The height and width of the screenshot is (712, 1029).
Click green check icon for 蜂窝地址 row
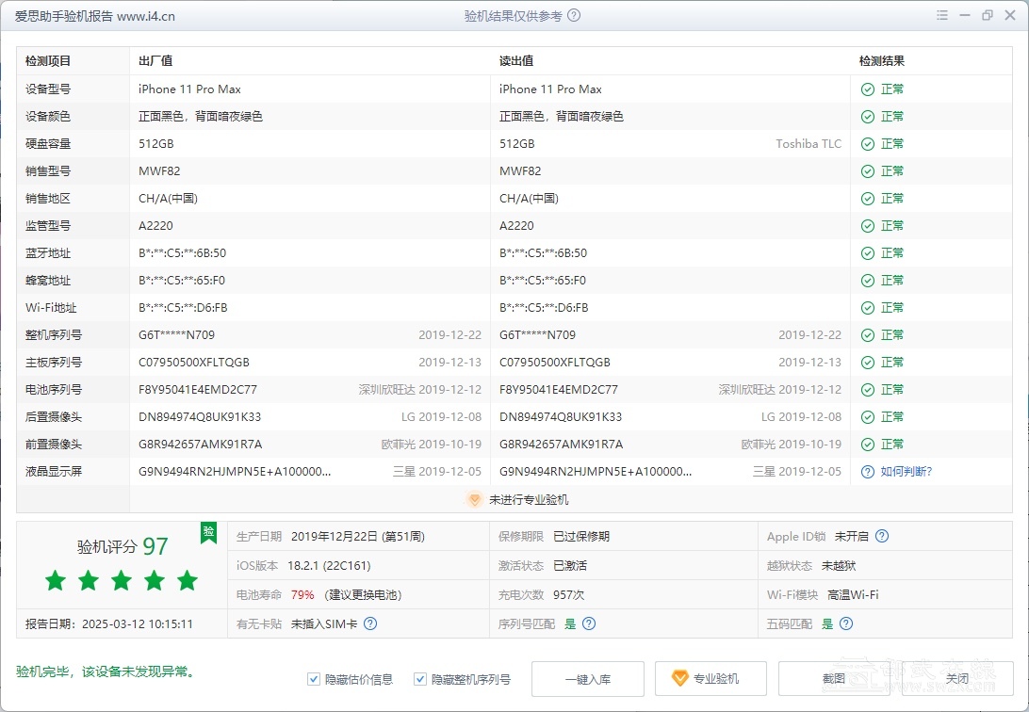click(x=868, y=281)
